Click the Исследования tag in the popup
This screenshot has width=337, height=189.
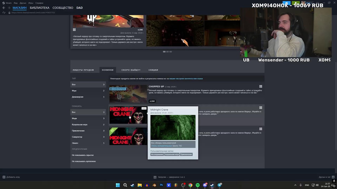157,154
